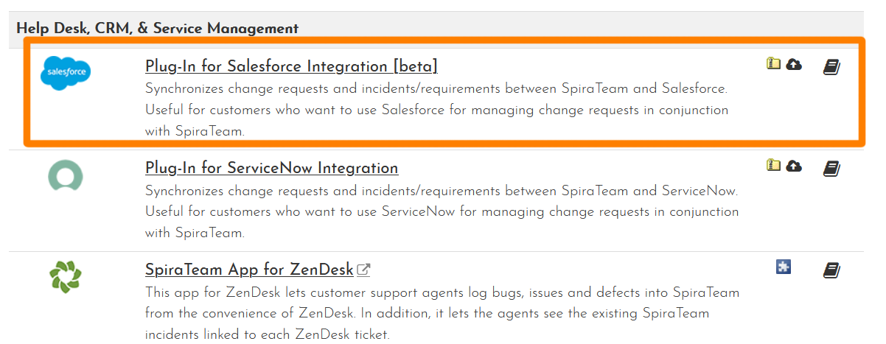This screenshot has height=344, width=886.
Task: Click the Salesforce cloud upload icon
Action: (x=794, y=64)
